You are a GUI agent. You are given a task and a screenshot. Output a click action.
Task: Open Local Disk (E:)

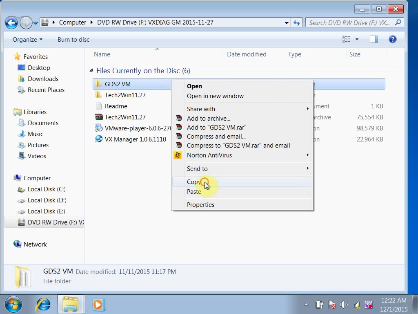pos(47,211)
